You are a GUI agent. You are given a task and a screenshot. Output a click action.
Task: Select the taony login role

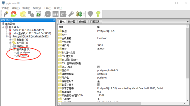23,55
